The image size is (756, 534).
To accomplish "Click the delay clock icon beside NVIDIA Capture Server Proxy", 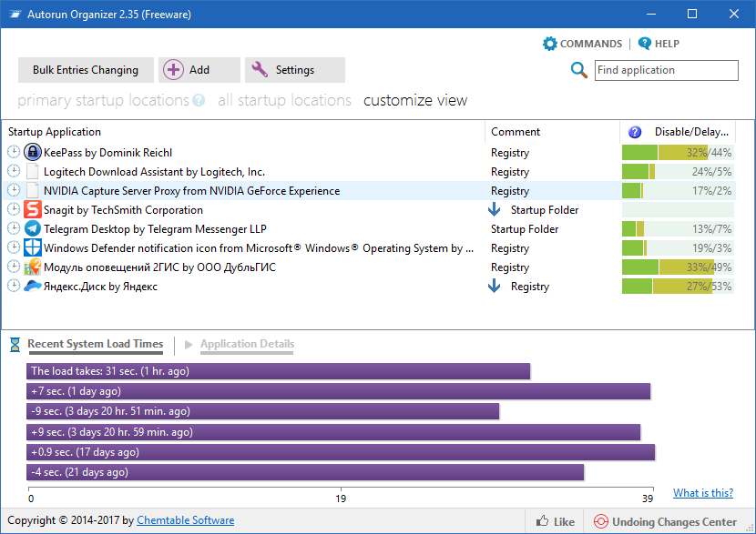I will 14,191.
